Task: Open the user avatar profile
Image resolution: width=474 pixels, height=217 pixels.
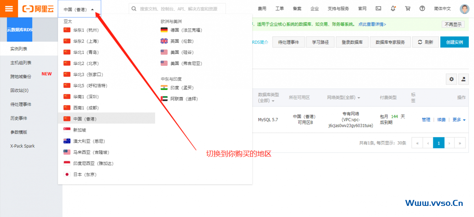Action: [464, 9]
